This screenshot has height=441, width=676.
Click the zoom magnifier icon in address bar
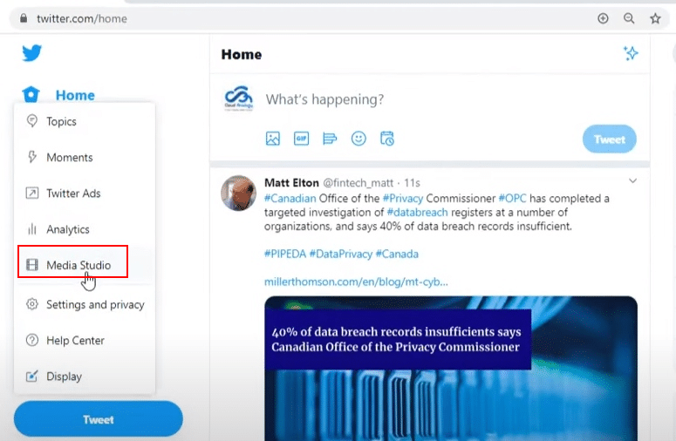click(x=629, y=18)
